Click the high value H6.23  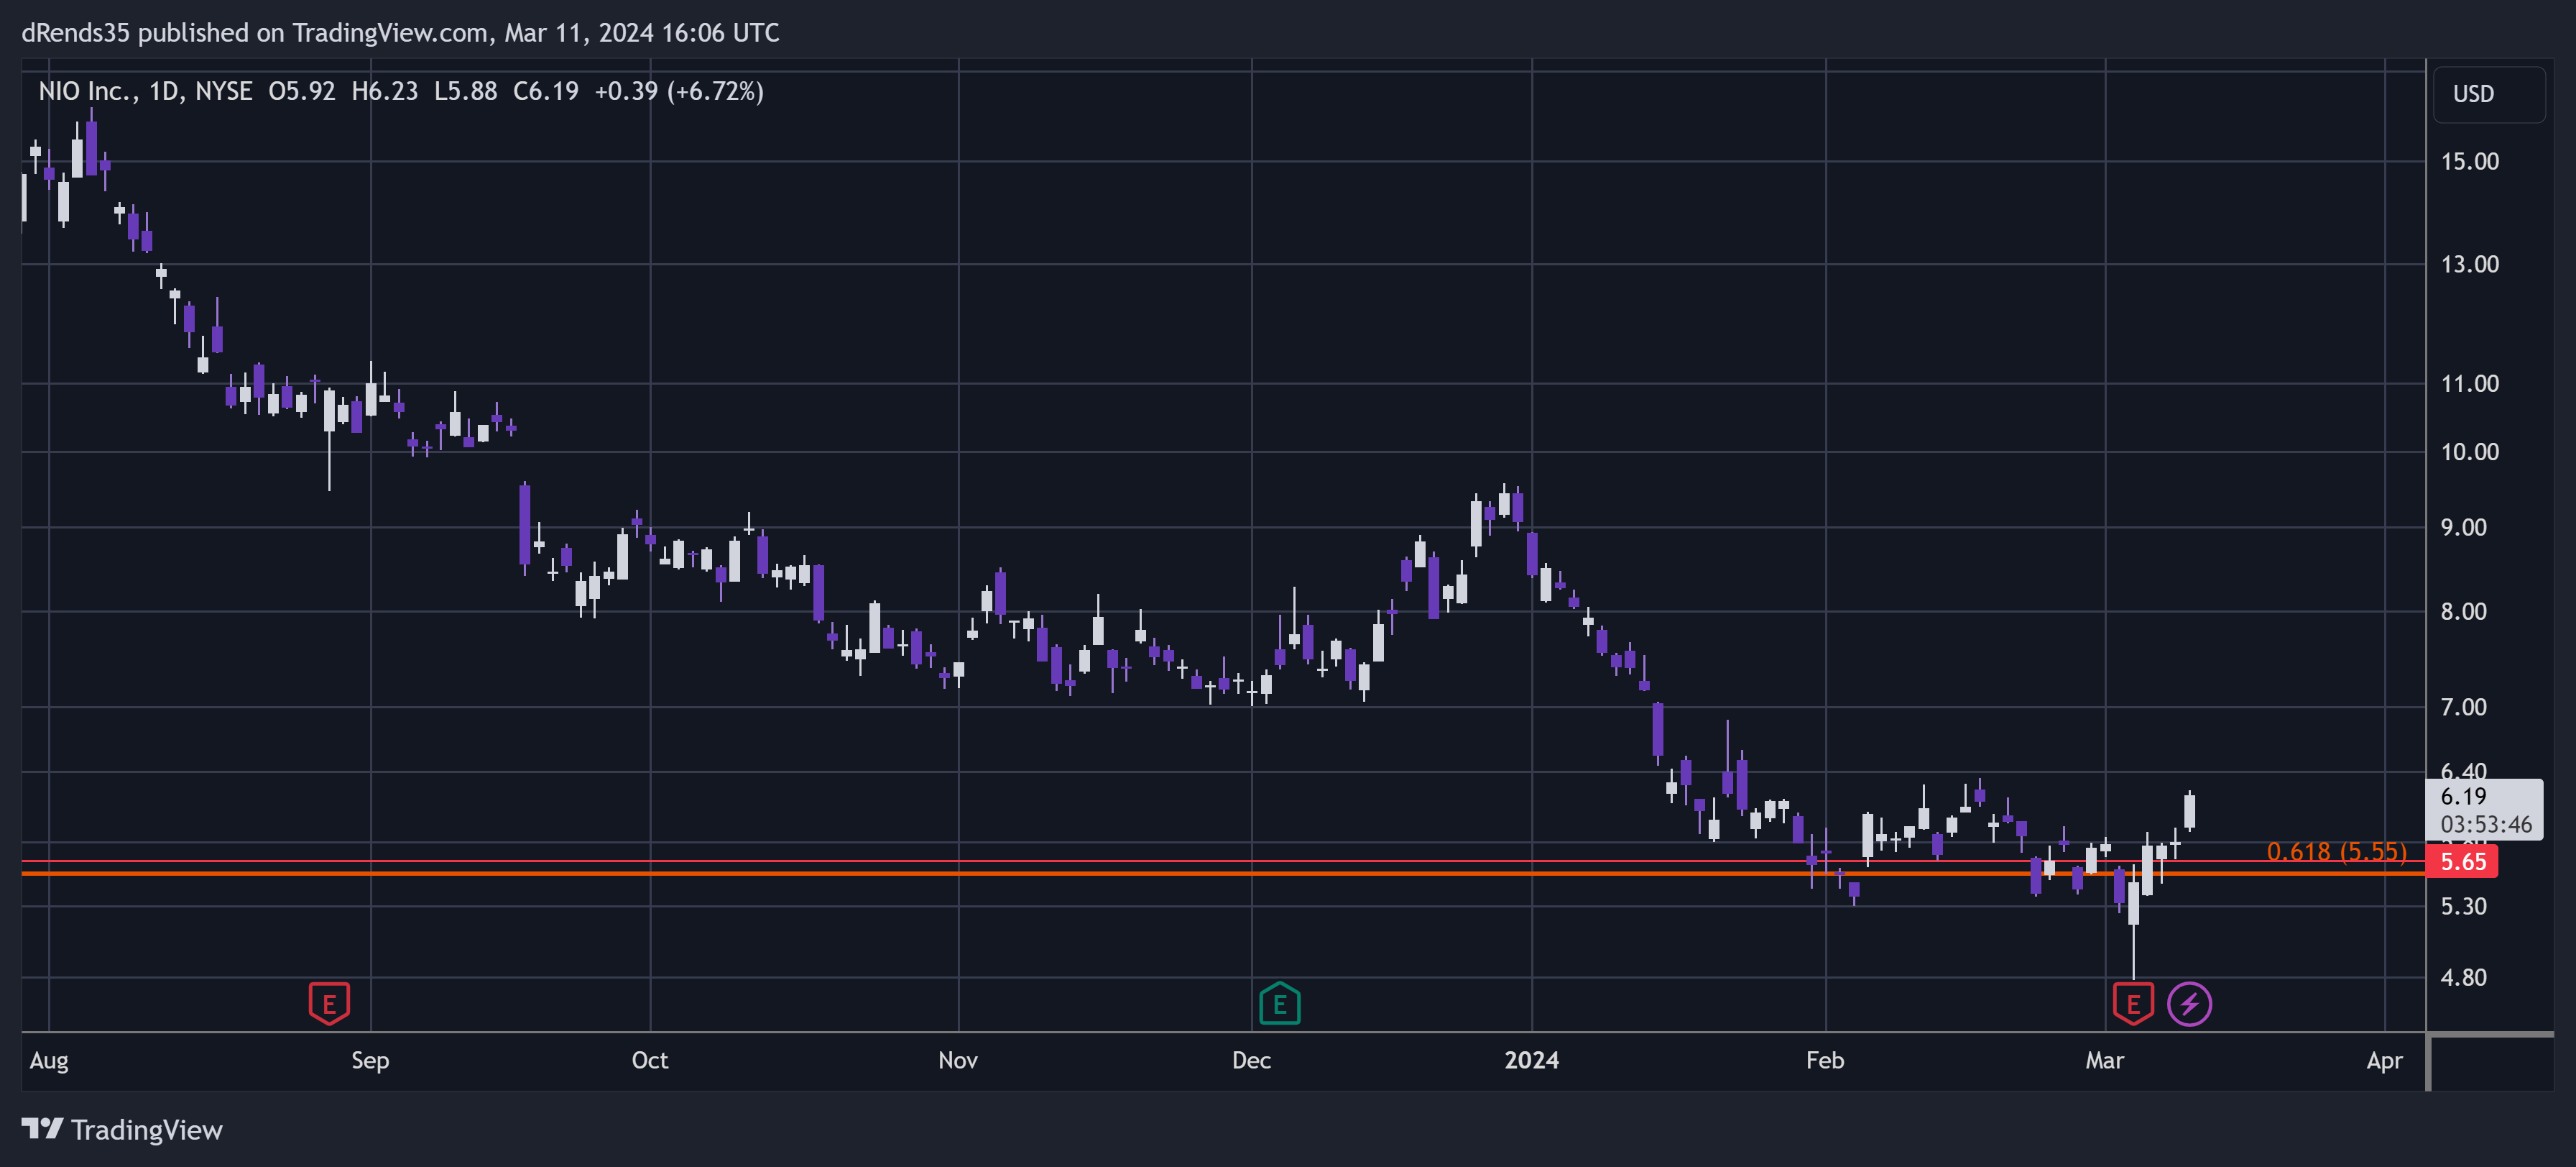(384, 91)
